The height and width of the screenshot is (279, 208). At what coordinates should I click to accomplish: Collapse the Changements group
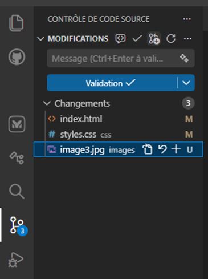point(47,103)
